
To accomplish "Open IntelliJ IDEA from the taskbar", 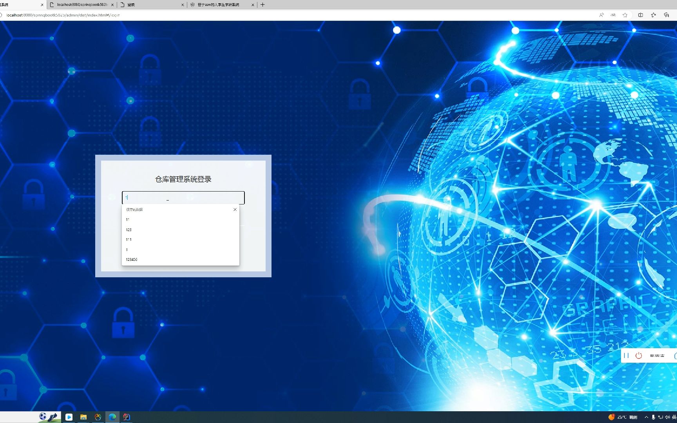I will [127, 417].
